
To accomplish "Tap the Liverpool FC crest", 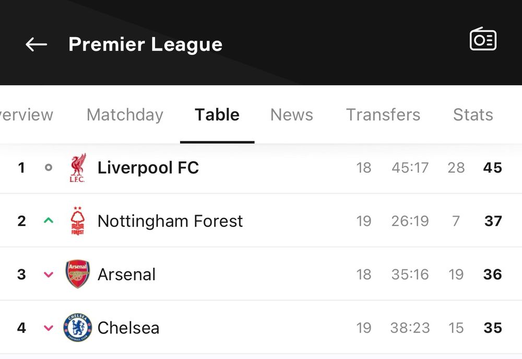I will point(78,167).
